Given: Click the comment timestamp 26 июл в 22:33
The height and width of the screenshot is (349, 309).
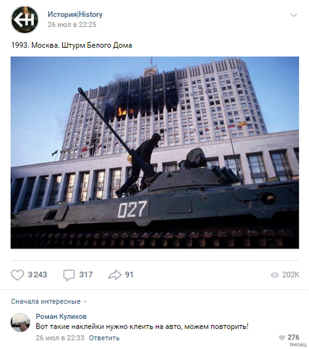Looking at the screenshot, I should point(60,338).
